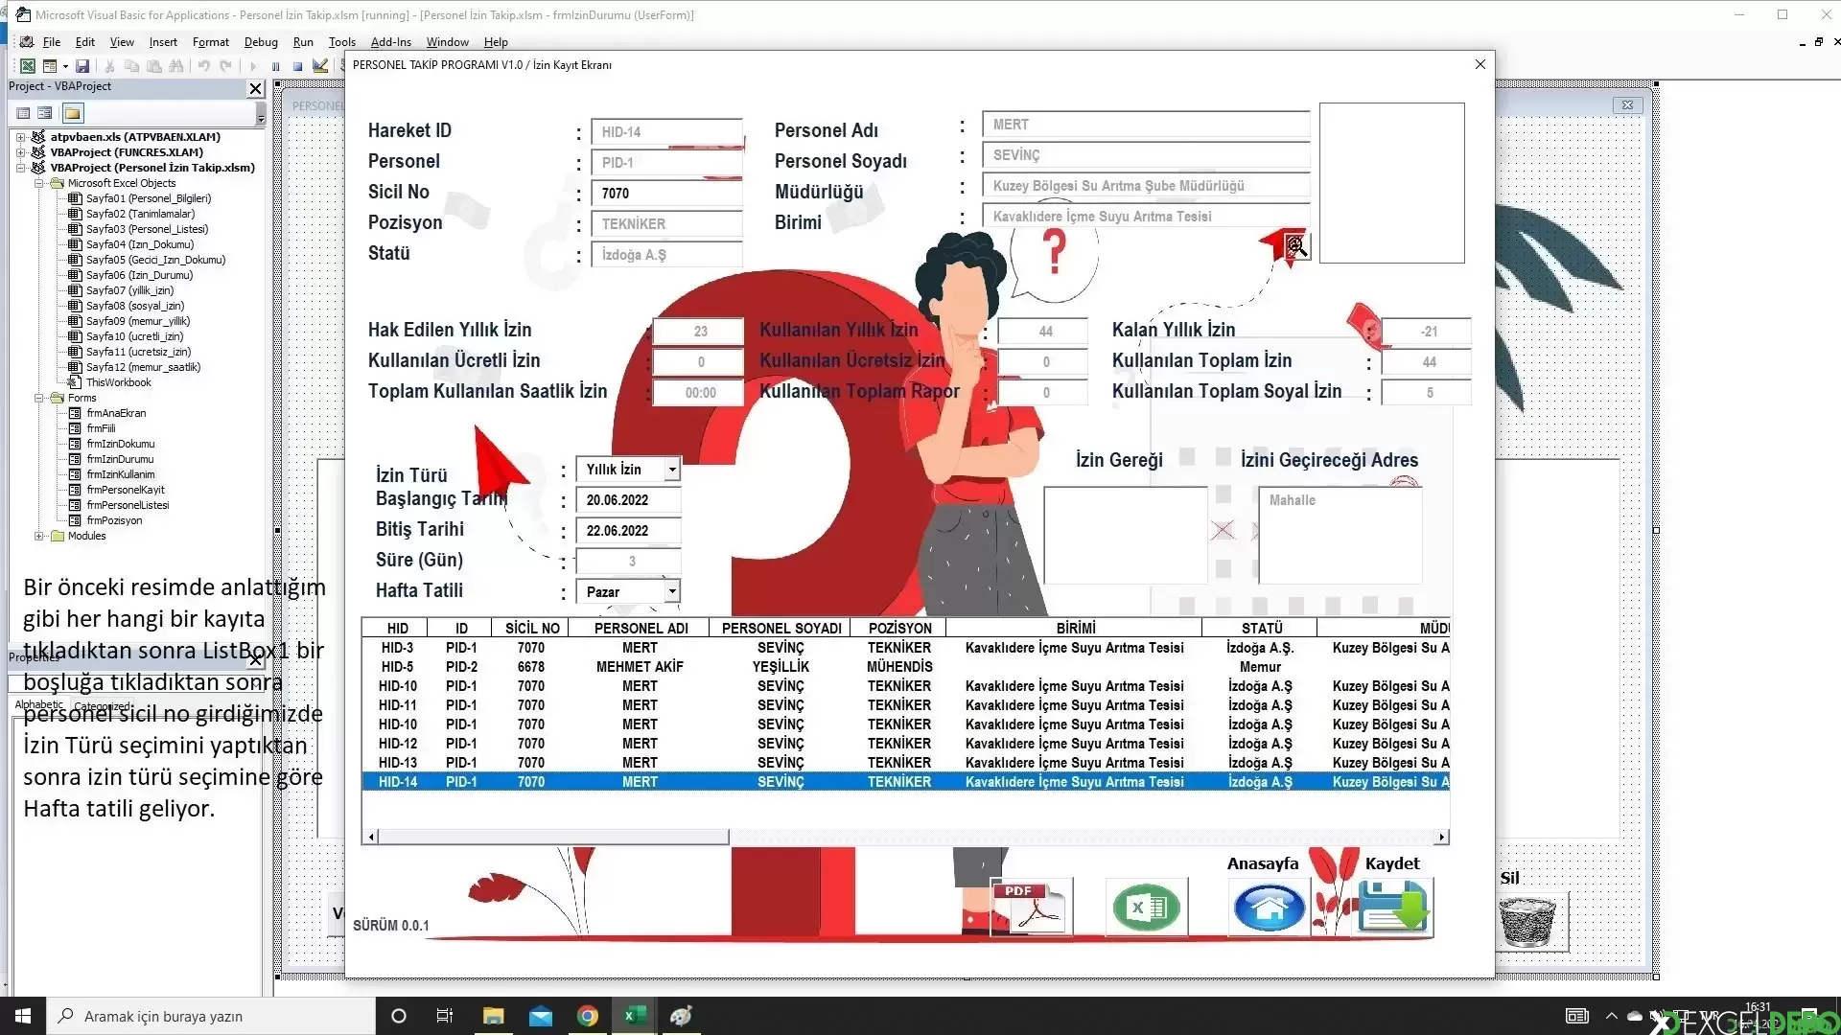Select the HID-13 row in list
The width and height of the screenshot is (1841, 1035).
905,763
